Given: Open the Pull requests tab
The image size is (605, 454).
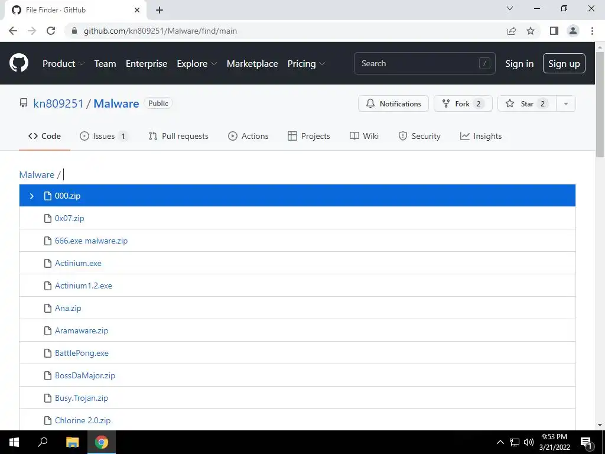Looking at the screenshot, I should point(178,136).
